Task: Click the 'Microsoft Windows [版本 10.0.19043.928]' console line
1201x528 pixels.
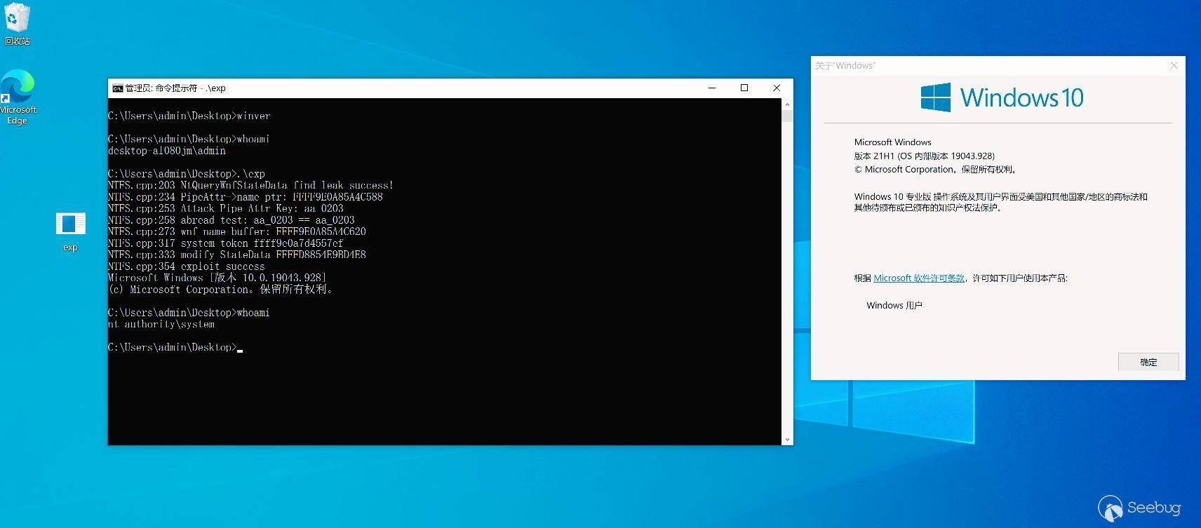Action: (x=217, y=278)
